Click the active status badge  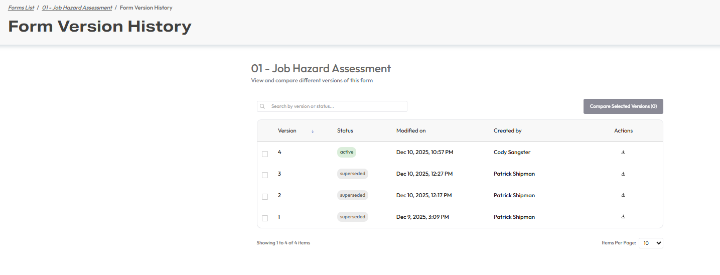pos(347,152)
